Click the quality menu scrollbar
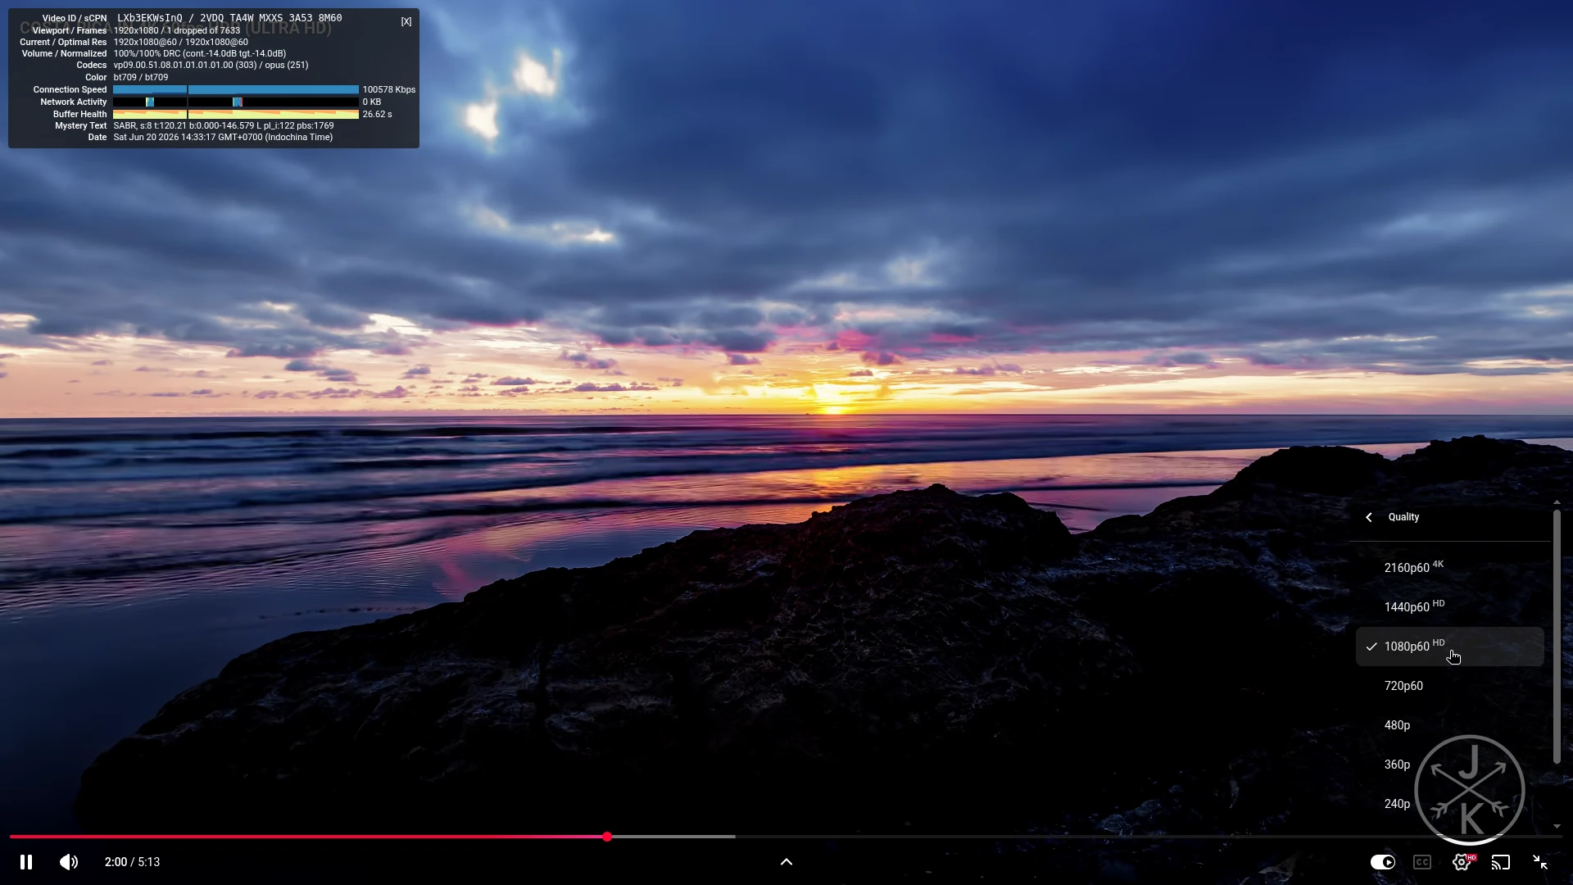Viewport: 1573px width, 885px height. tap(1557, 638)
